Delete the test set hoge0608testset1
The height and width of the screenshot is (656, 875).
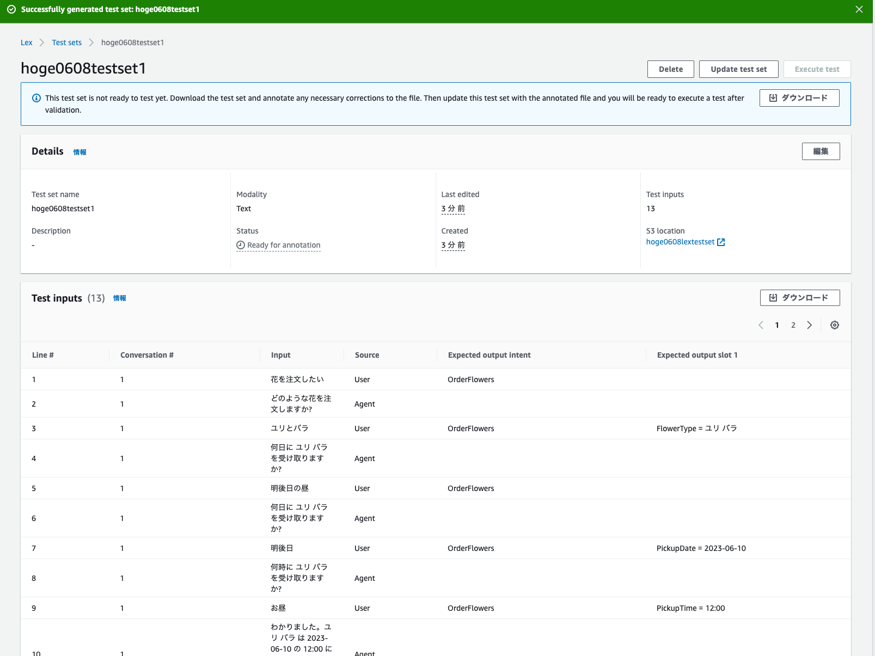[670, 69]
